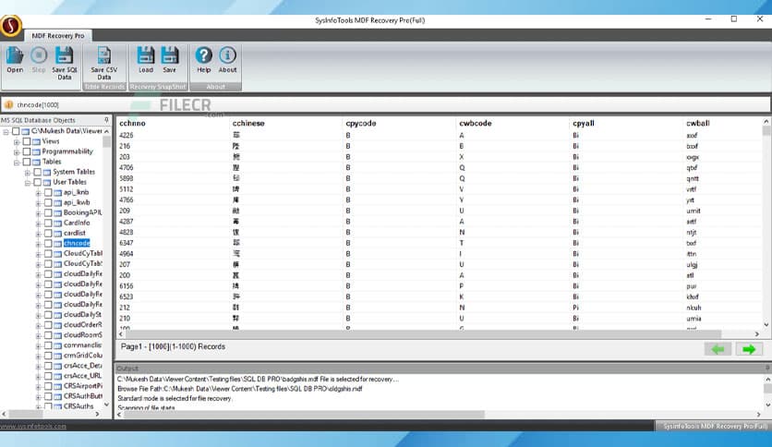Screen dimensions: 772x447
Task: Select the crsAcce_URL table in the tree
Action: click(x=83, y=376)
